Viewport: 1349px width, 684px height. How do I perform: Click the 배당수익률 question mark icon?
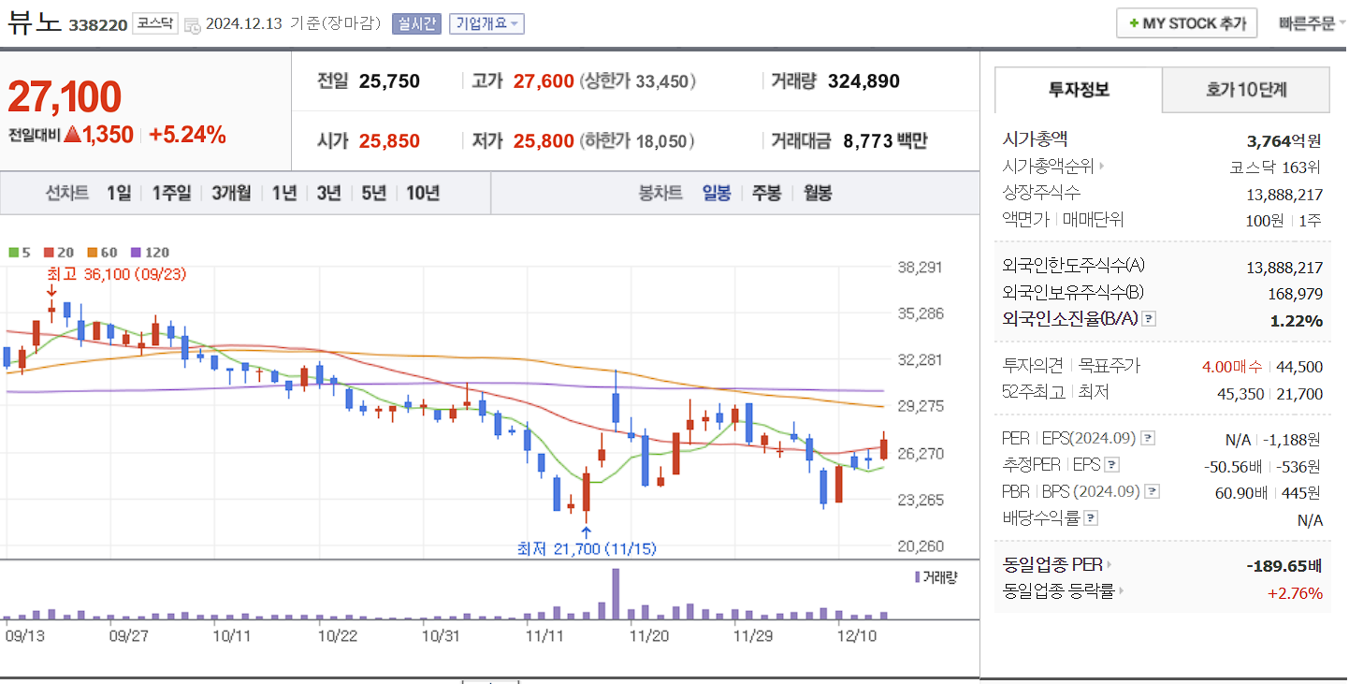click(x=1092, y=517)
